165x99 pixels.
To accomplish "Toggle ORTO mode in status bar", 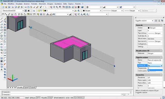I will [38, 98].
